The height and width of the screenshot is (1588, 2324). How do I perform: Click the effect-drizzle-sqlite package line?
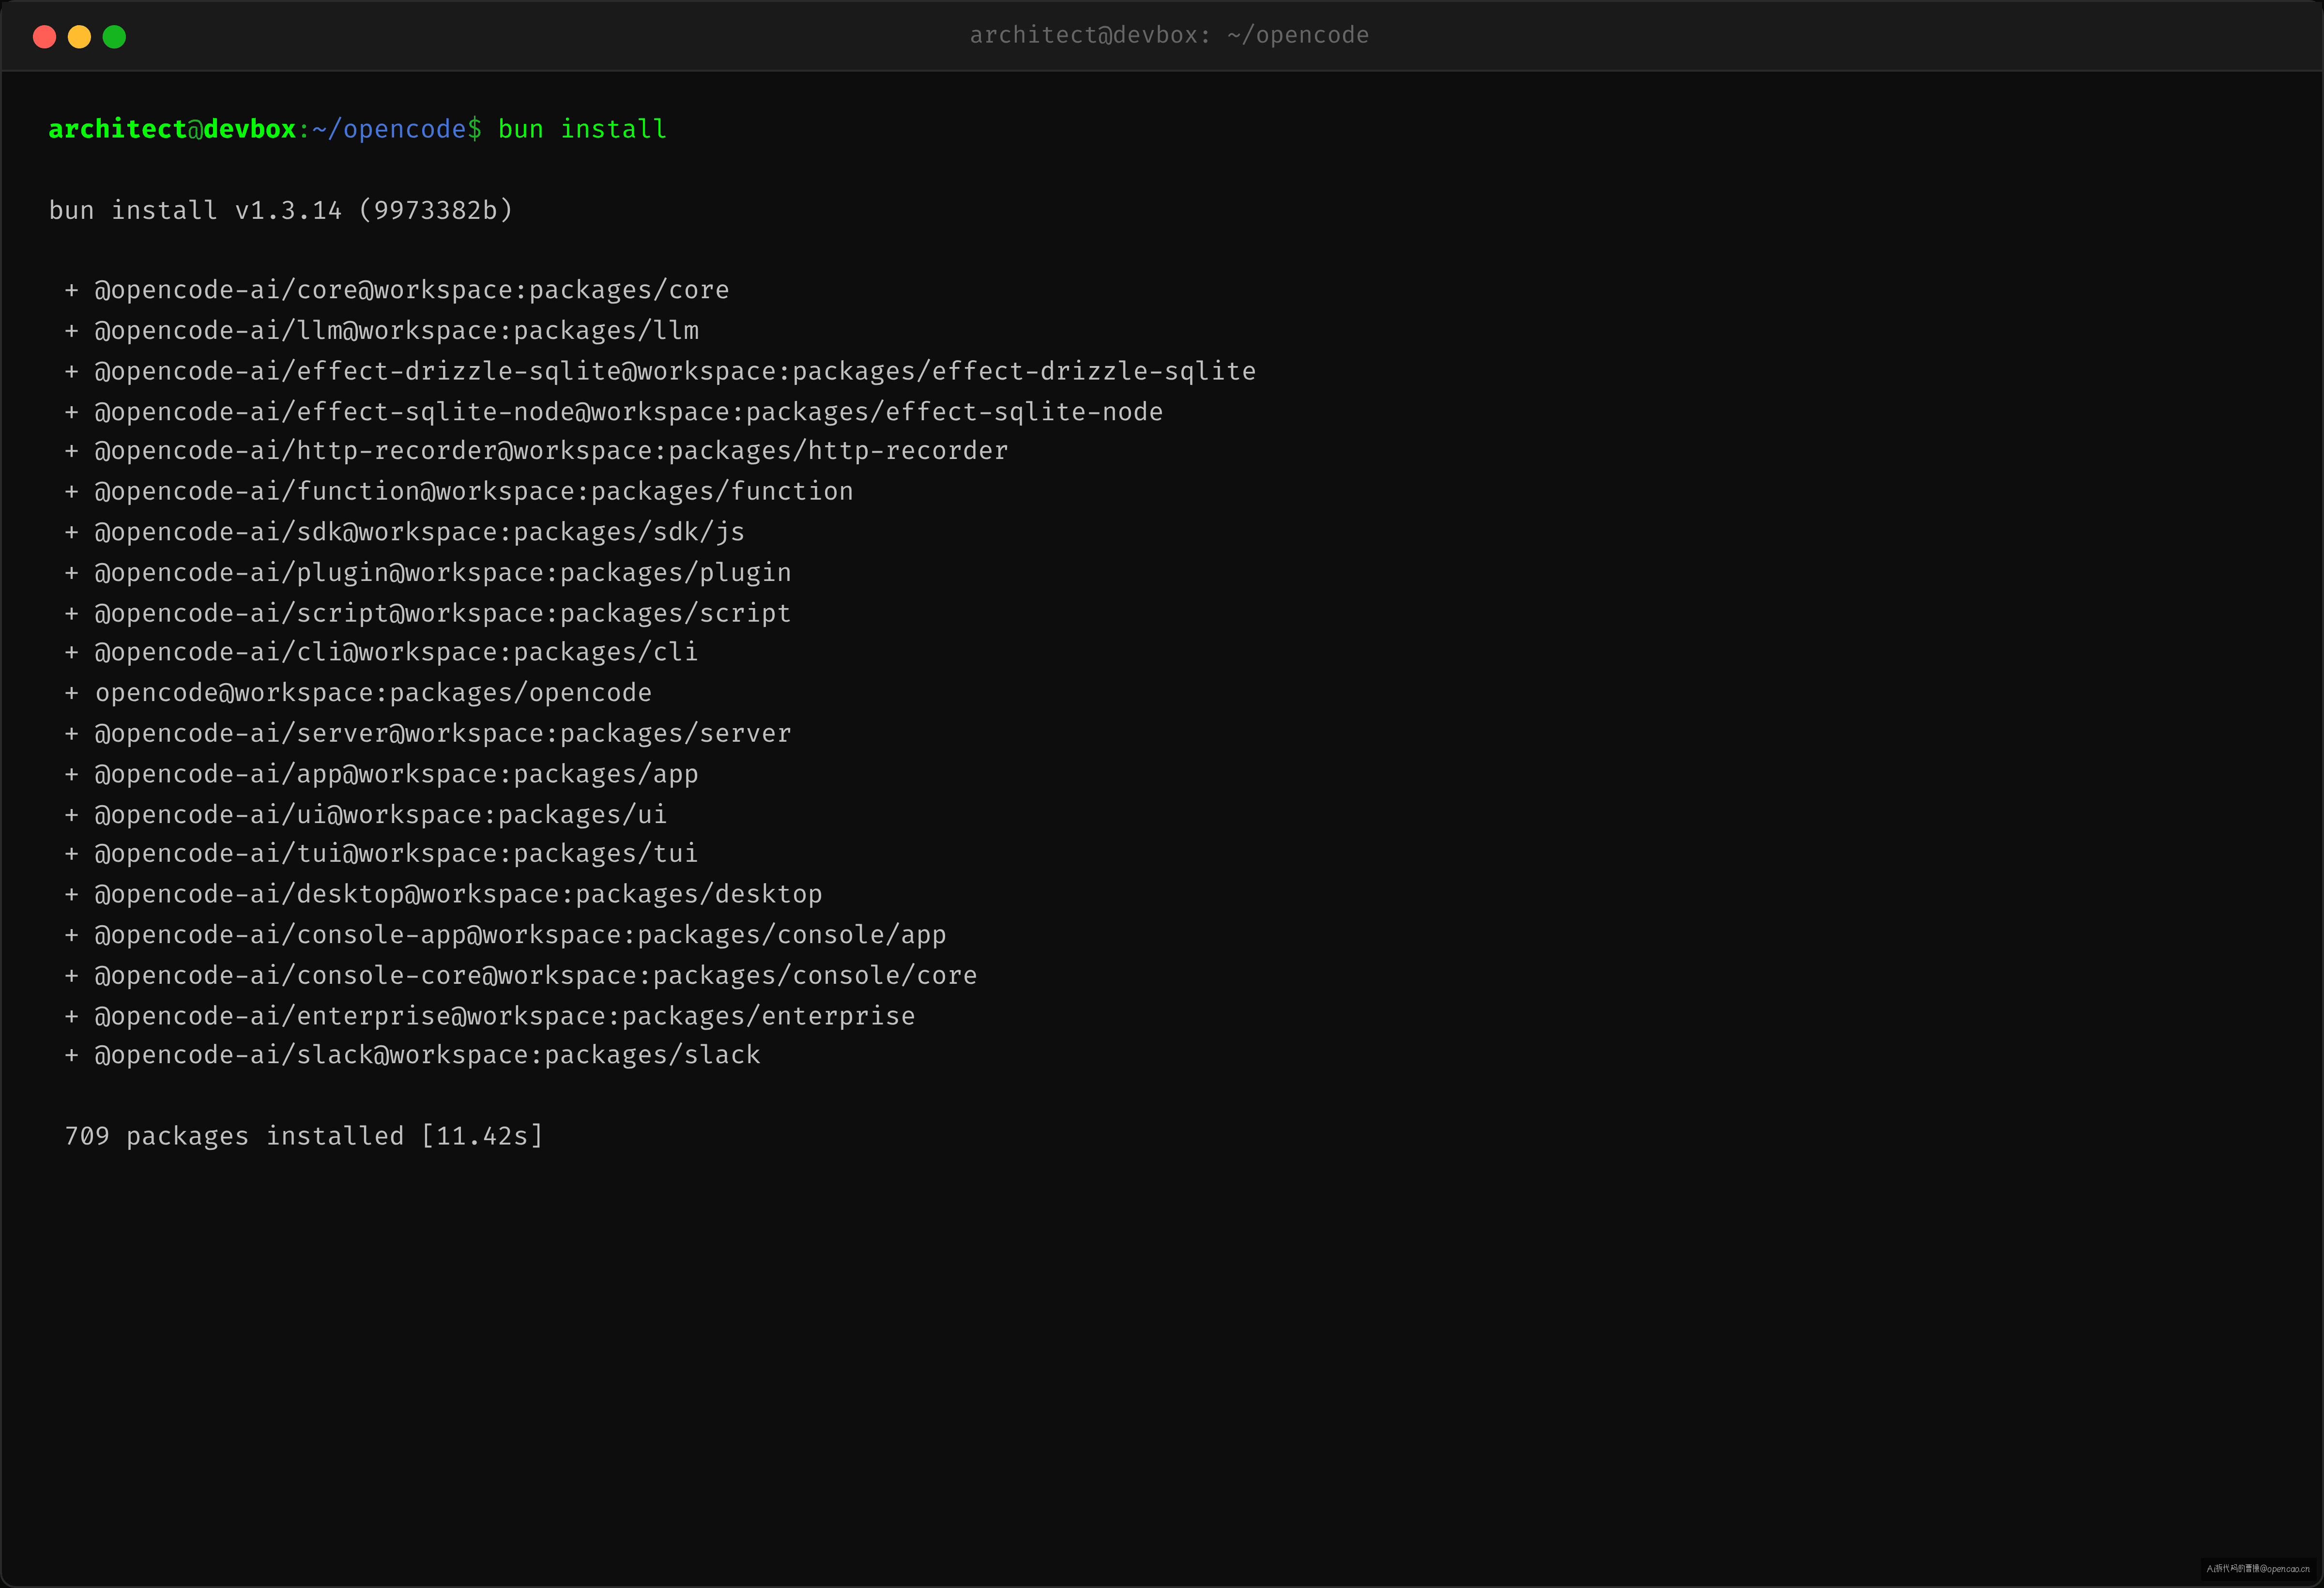coord(660,371)
